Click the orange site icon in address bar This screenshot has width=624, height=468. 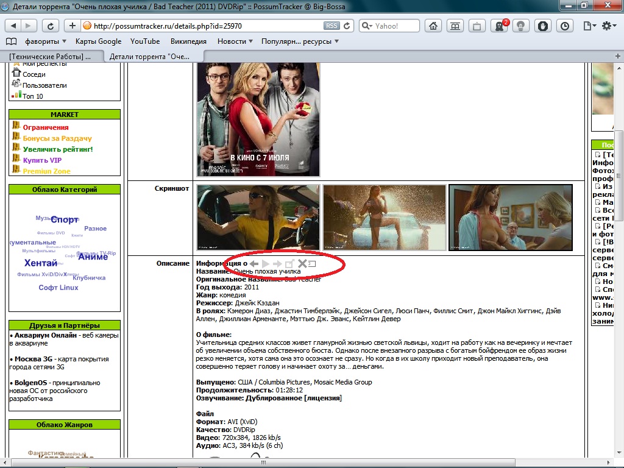coord(87,26)
